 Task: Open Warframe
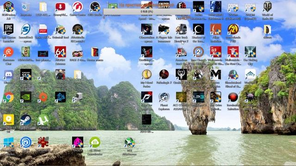[250, 75]
